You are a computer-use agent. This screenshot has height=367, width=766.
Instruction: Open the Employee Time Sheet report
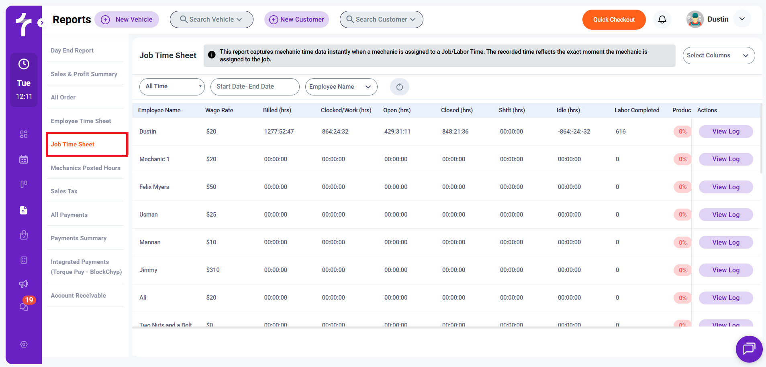[81, 121]
